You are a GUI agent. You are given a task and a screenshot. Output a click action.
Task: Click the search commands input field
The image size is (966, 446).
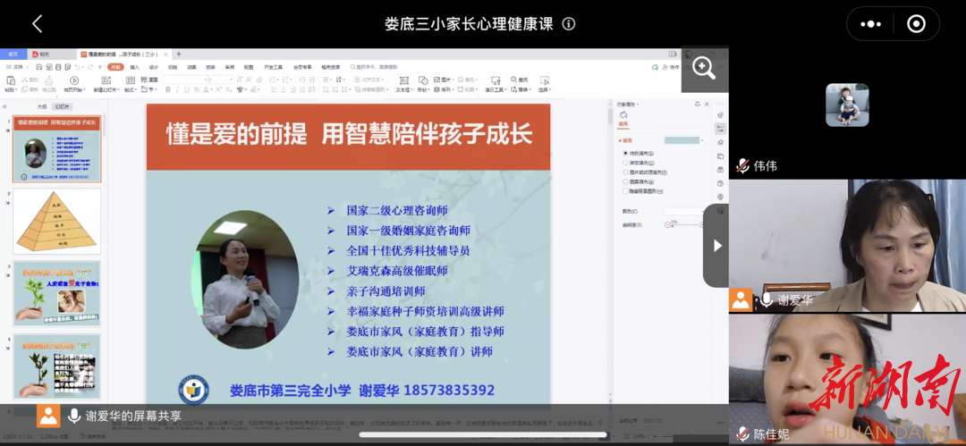(x=374, y=66)
